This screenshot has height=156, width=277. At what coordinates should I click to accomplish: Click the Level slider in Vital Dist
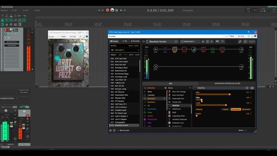211,105
